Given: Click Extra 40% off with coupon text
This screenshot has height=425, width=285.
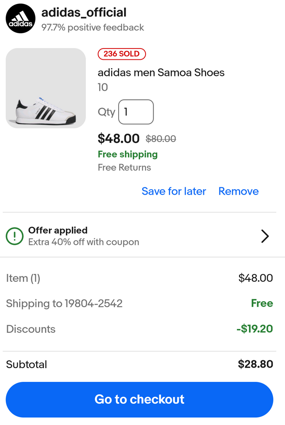Looking at the screenshot, I should point(83,242).
